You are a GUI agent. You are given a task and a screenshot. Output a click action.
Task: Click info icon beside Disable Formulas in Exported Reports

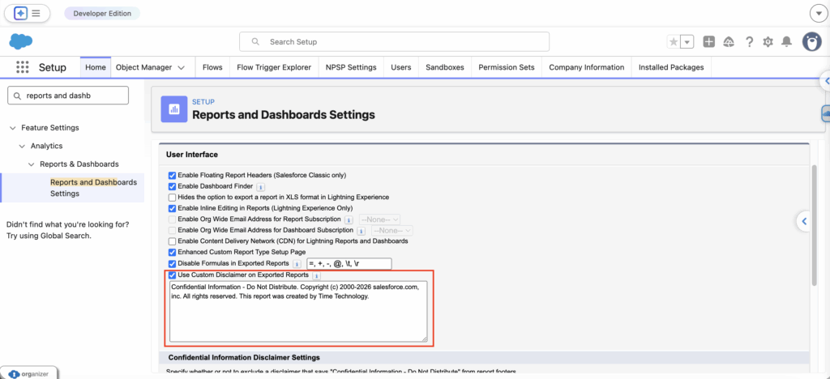point(297,263)
